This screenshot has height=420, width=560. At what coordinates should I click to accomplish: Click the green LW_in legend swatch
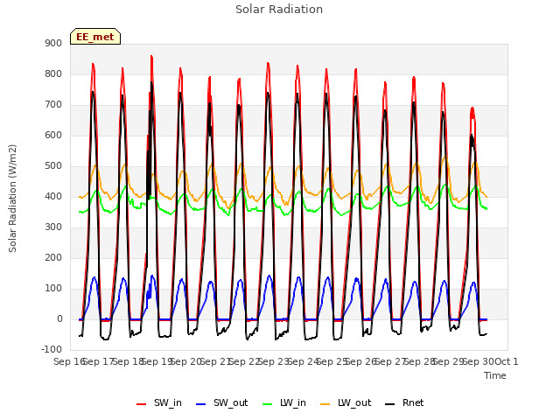tap(268, 404)
